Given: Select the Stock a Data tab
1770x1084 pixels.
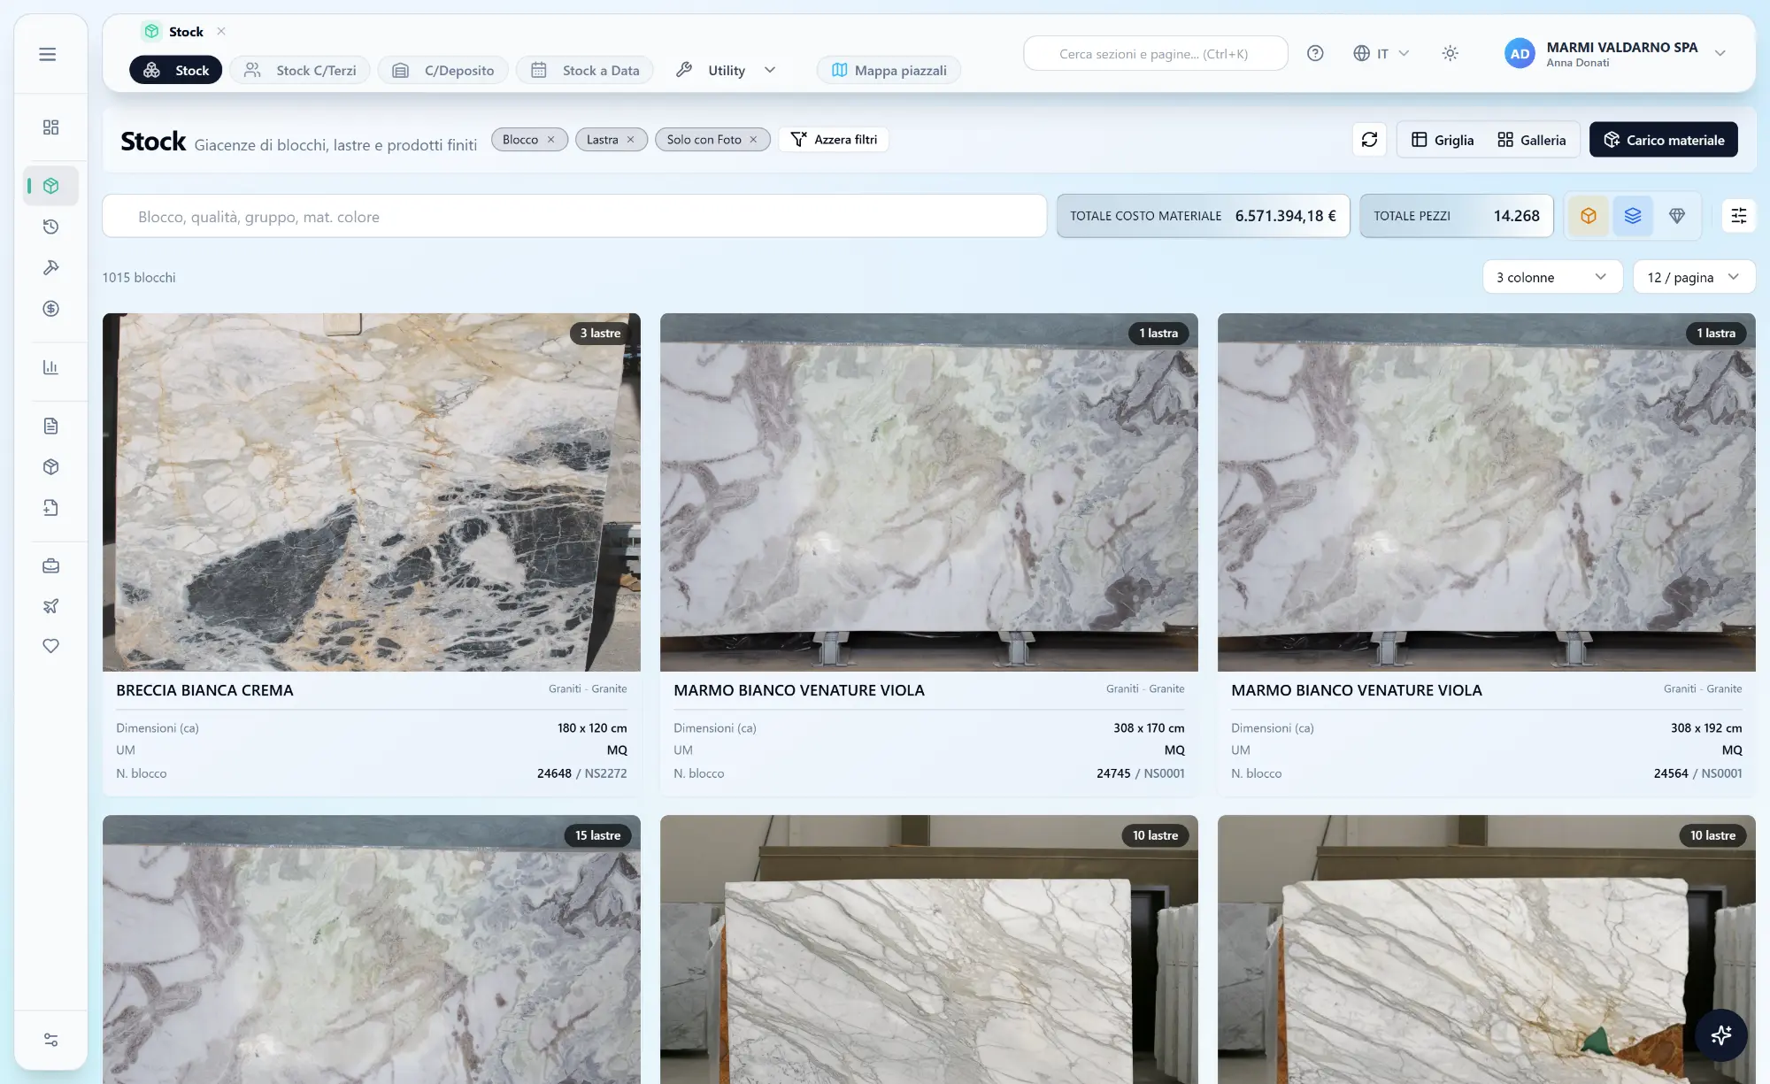Looking at the screenshot, I should click(x=585, y=70).
